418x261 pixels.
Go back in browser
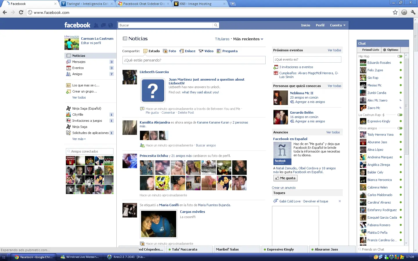tap(5, 12)
